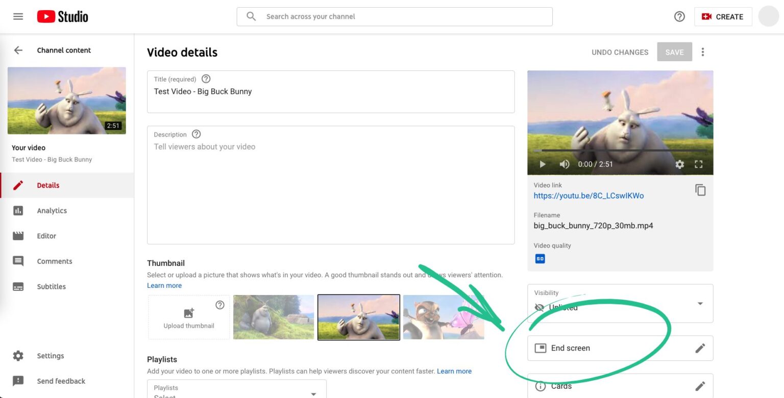Click UNDO CHANGES
The width and height of the screenshot is (784, 398).
[620, 51]
